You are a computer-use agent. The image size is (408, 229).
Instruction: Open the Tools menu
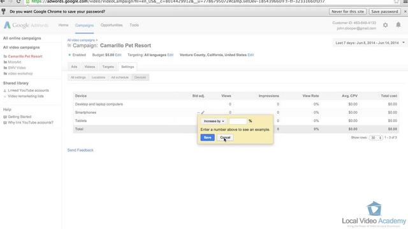pyautogui.click(x=134, y=25)
